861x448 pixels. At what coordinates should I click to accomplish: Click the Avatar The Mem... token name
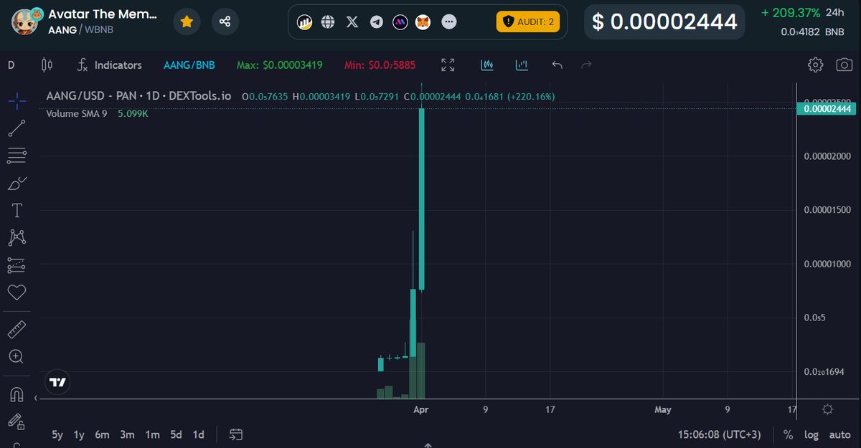pos(103,14)
